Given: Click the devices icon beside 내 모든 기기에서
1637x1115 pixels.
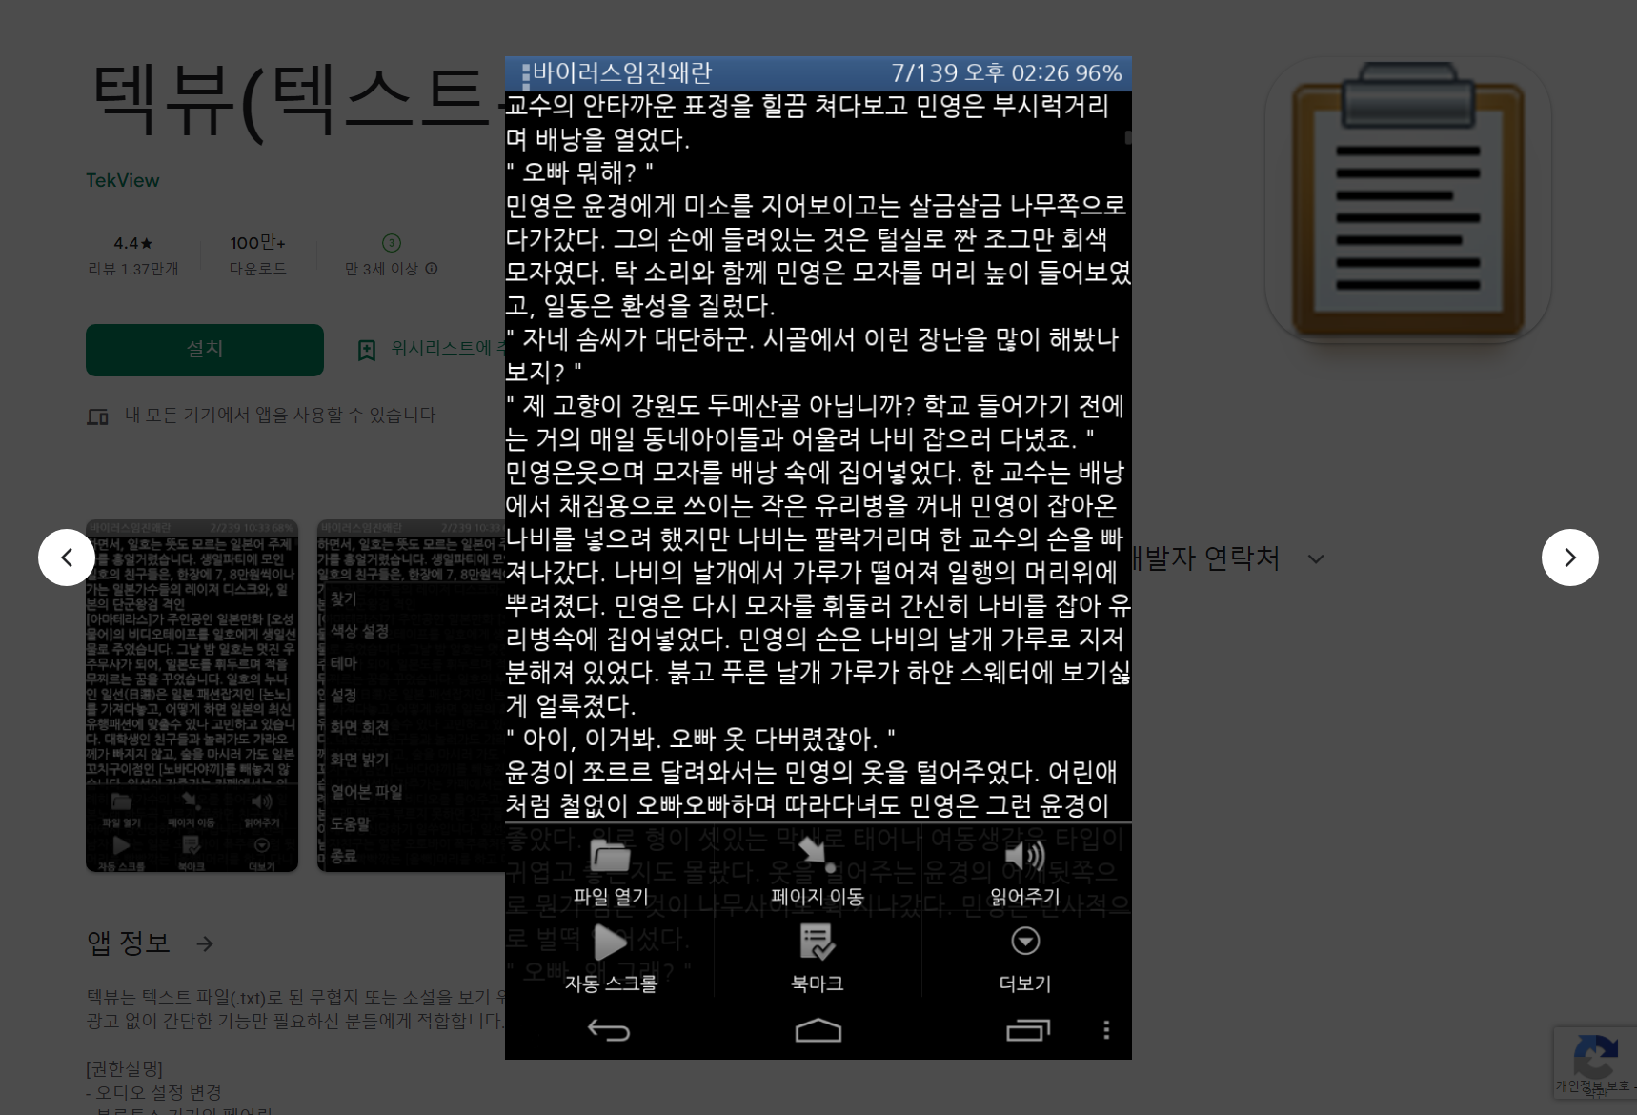Looking at the screenshot, I should coord(97,416).
